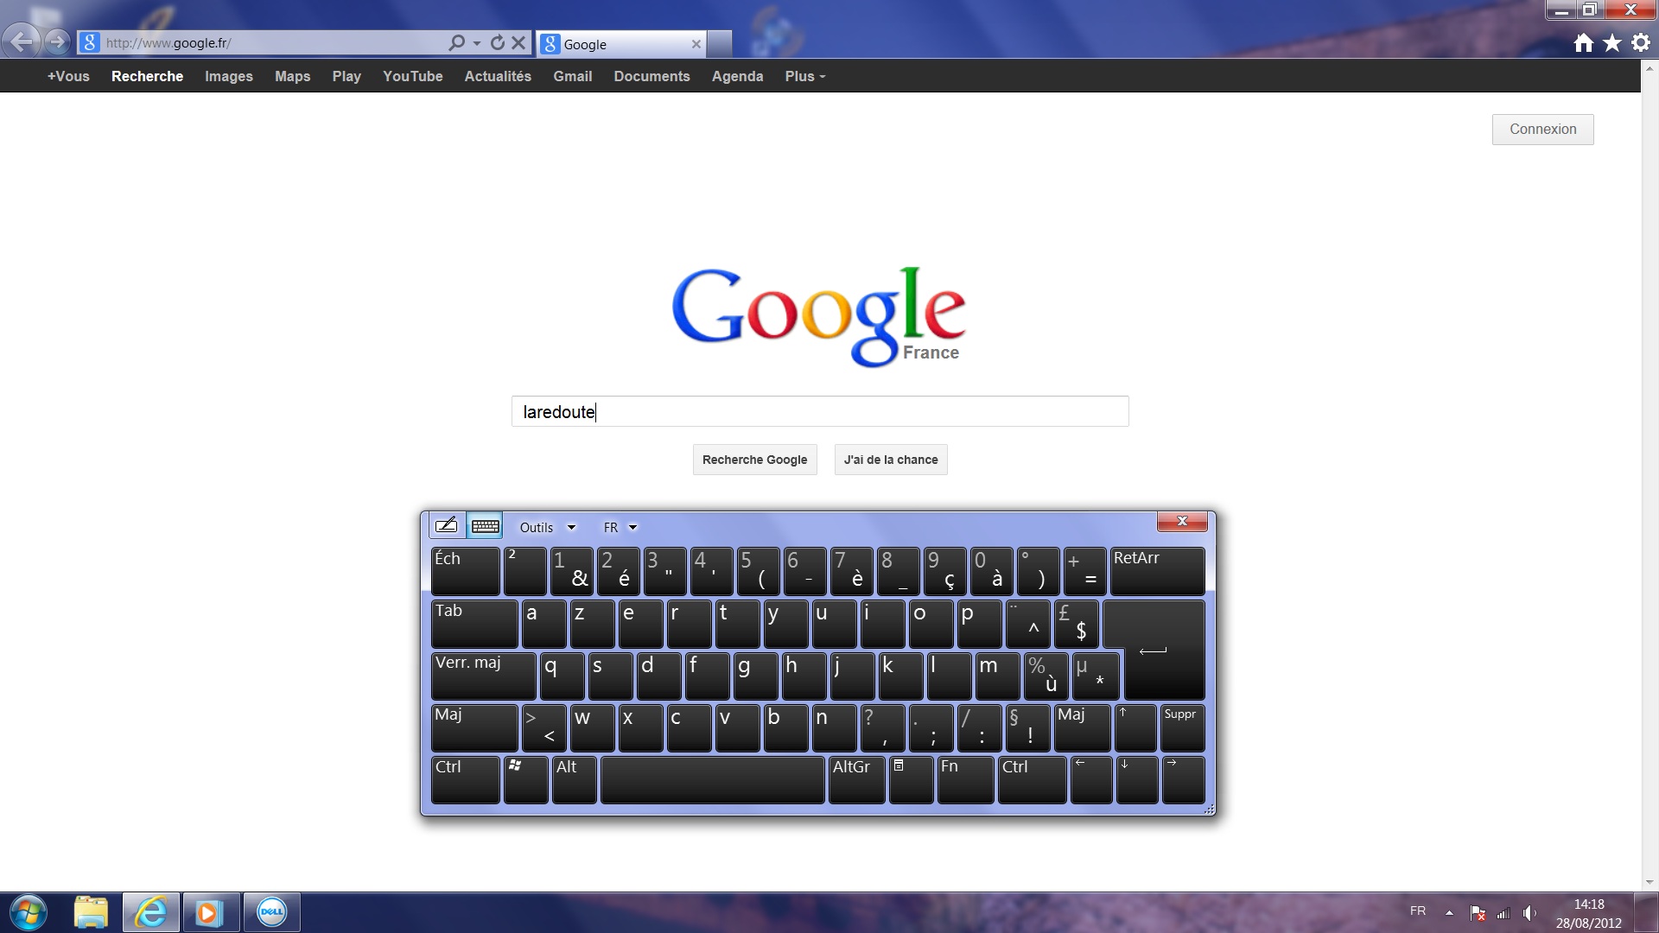Expand the address bar autocomplete dropdown arrow
This screenshot has height=933, width=1659.
coord(476,43)
